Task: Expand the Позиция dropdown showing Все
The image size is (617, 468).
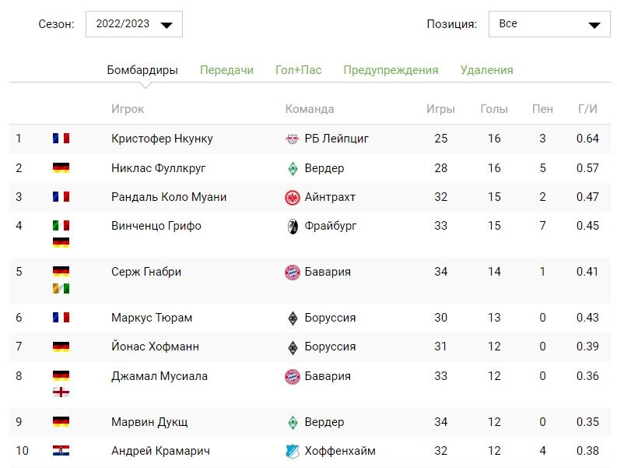Action: pos(549,24)
